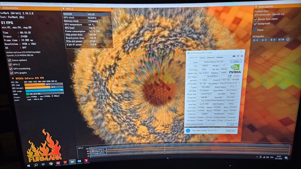Viewport: 301px width, 169px height.
Task: Uncheck Render furry object
Action: click(256, 19)
